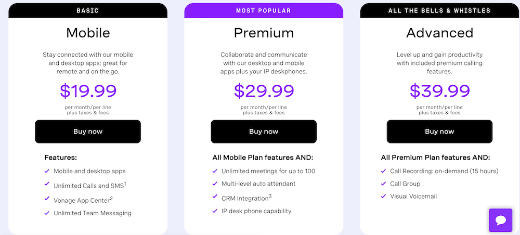Image resolution: width=520 pixels, height=235 pixels.
Task: Click checkmark next to Visual Voicemail
Action: coord(384,196)
